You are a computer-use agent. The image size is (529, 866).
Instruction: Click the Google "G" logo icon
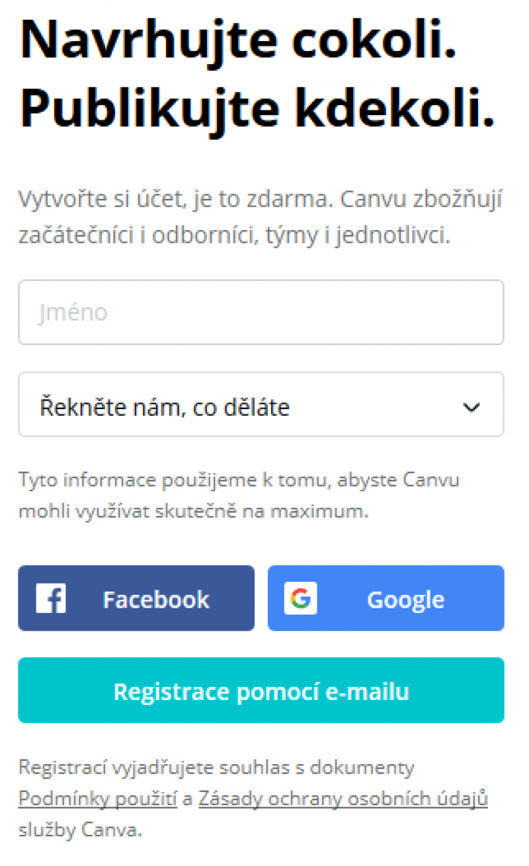(301, 598)
